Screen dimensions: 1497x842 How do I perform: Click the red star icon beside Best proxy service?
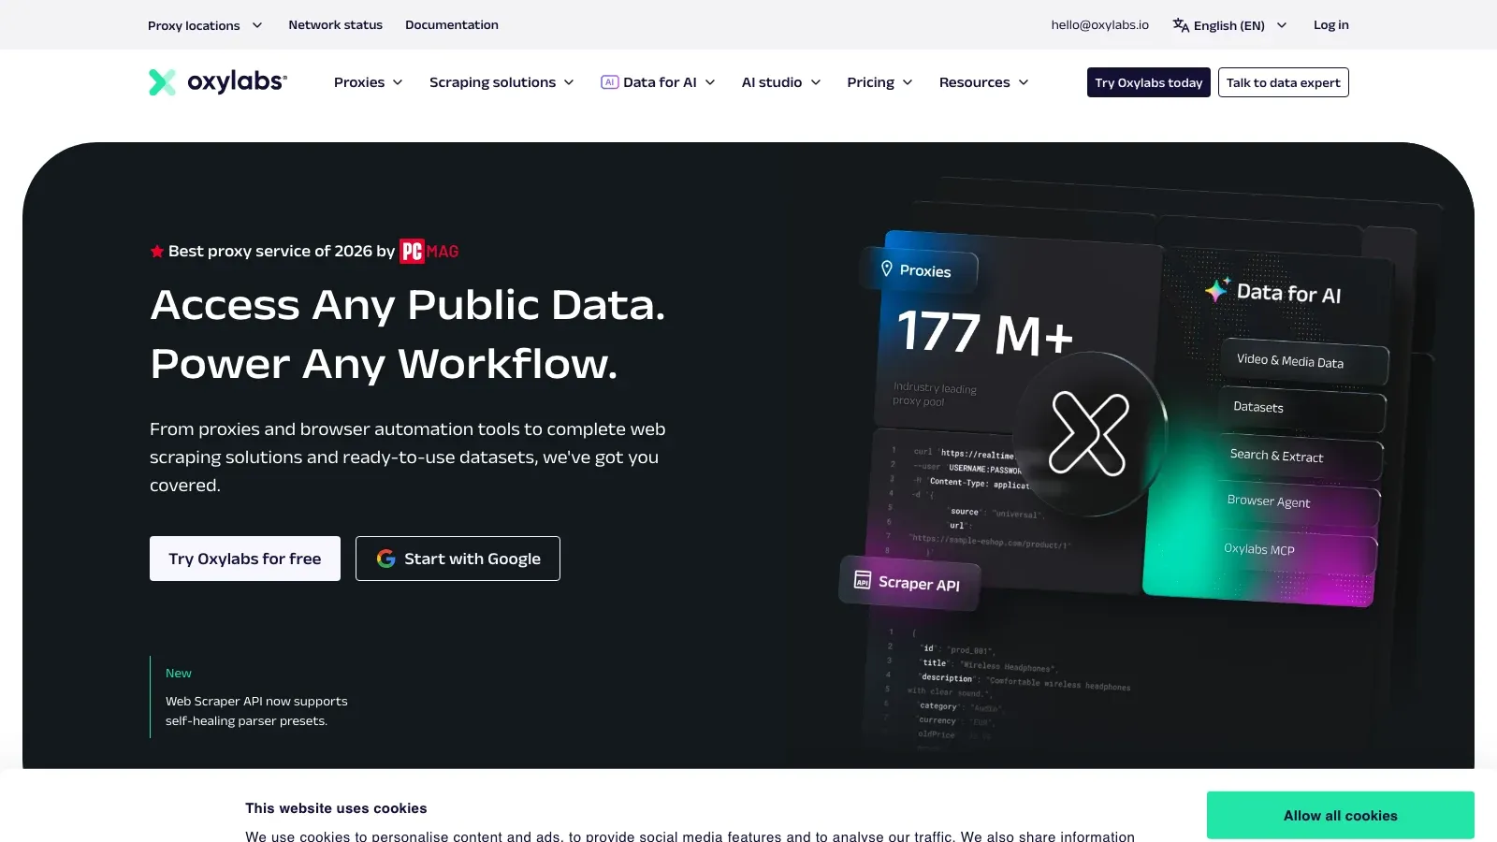coord(157,251)
